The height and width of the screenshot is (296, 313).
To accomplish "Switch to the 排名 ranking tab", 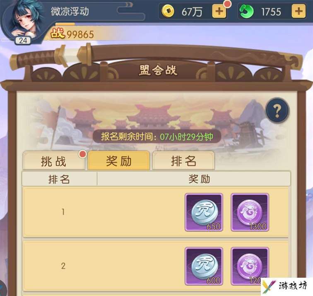I will click(183, 161).
